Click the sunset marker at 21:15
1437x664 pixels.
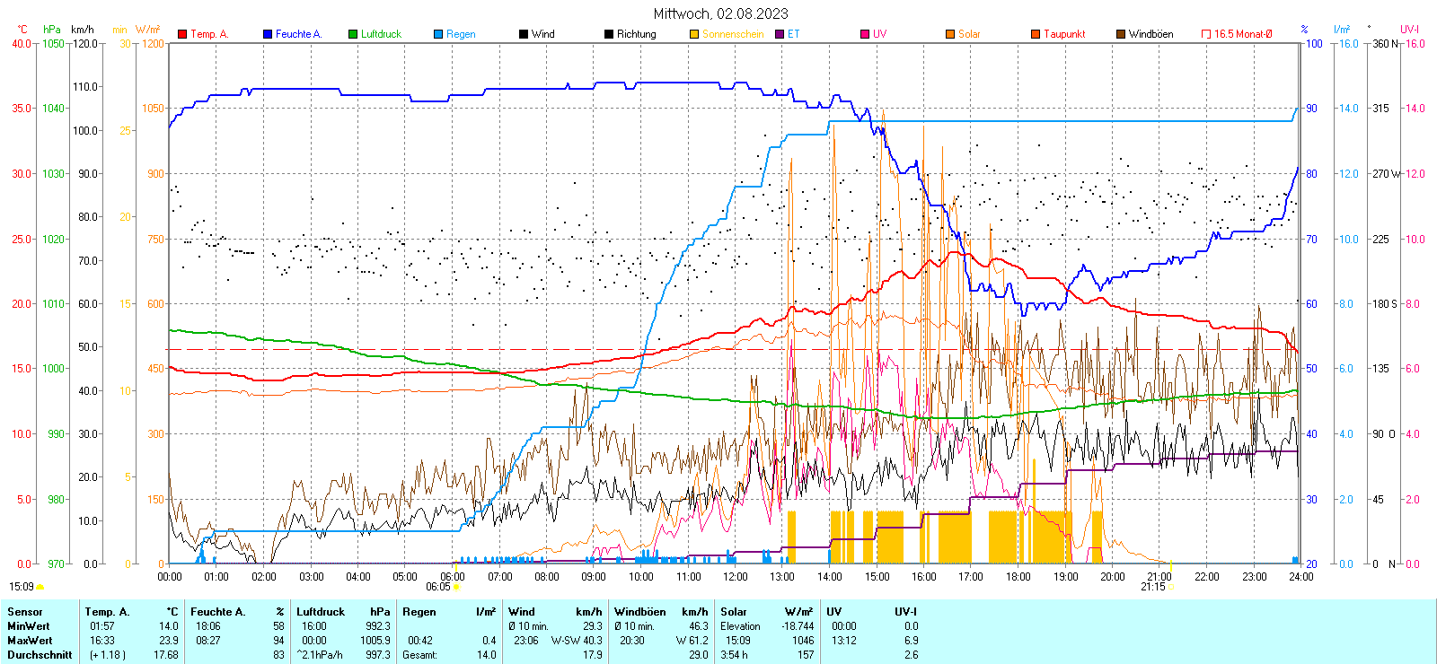pos(1171,587)
